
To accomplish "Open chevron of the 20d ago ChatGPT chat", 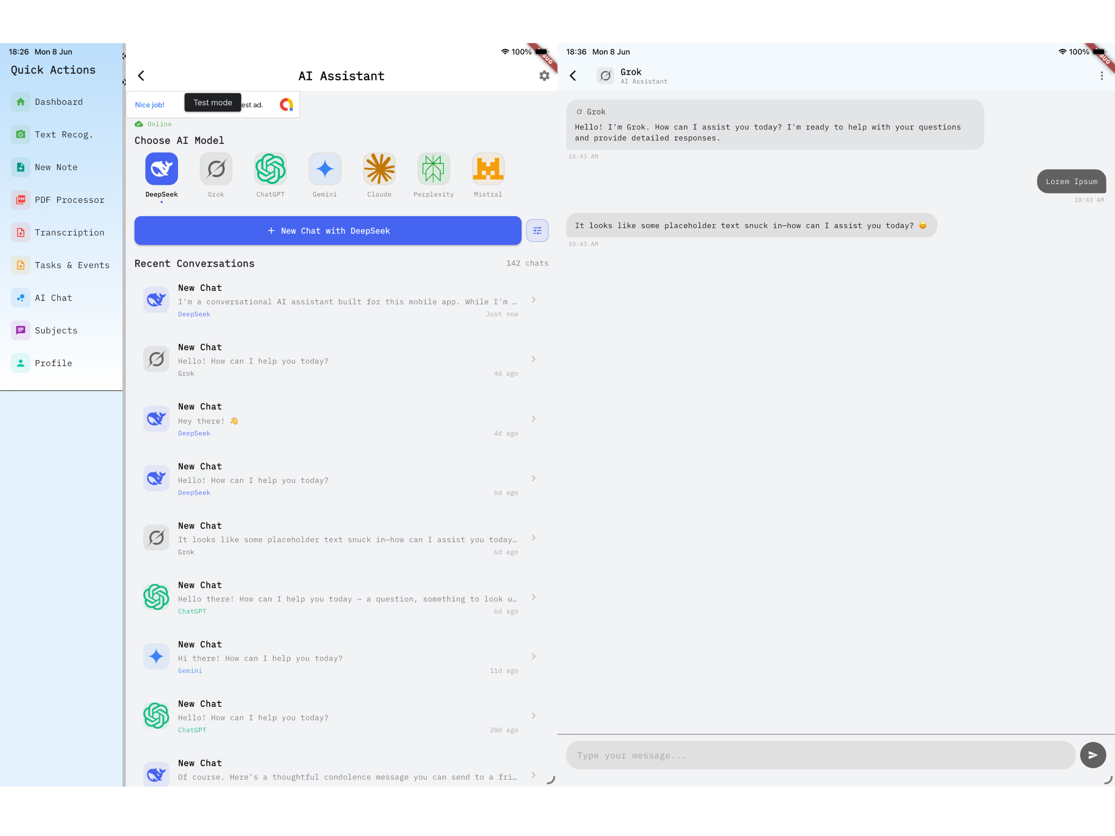I will [533, 716].
